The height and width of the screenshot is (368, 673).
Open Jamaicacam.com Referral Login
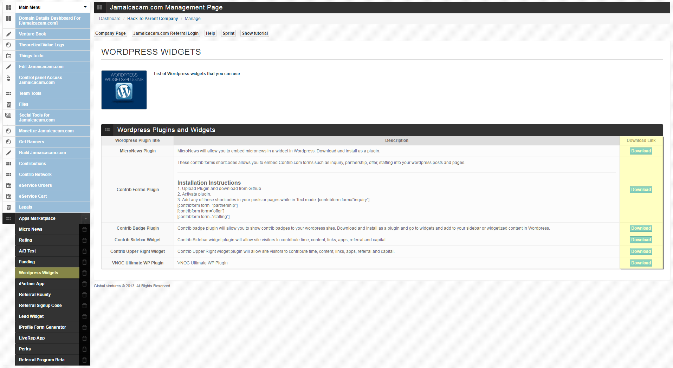tap(166, 33)
